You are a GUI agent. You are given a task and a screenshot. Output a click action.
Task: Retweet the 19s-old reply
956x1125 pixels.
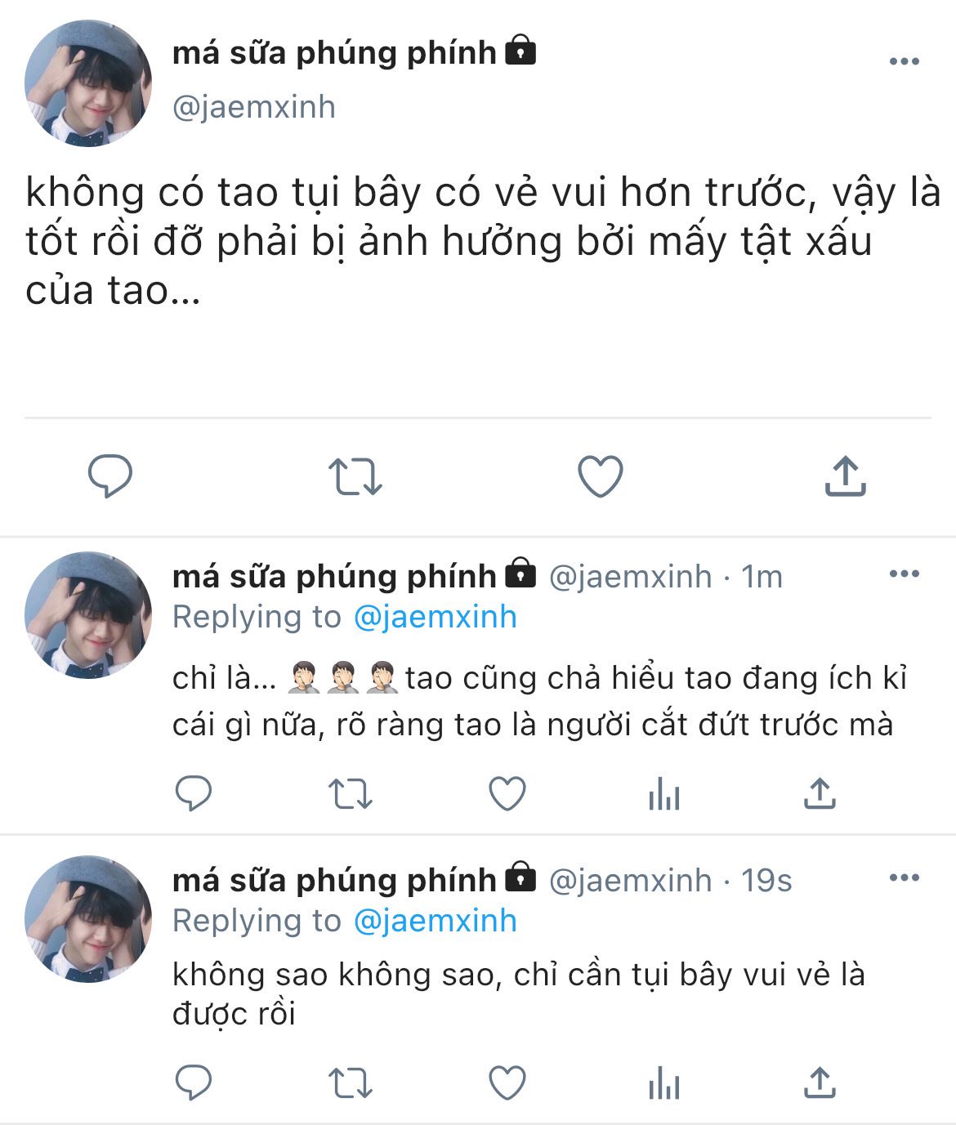coord(351,1083)
